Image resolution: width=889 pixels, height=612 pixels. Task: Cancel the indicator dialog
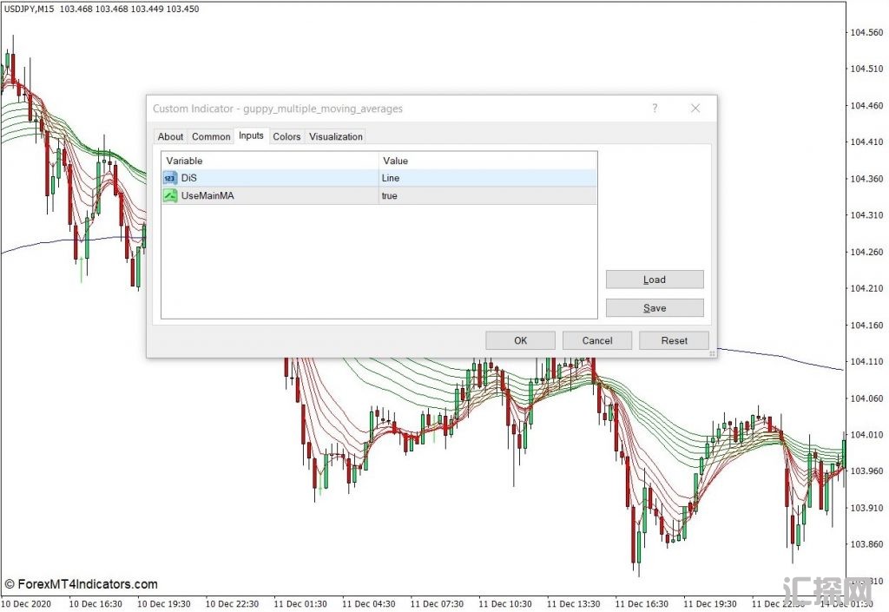coord(597,340)
